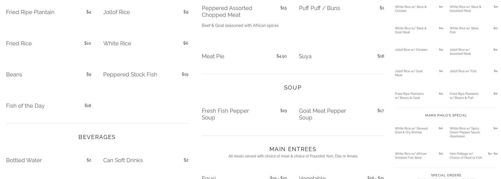
Task: Click Goat Meat Pepper Soup
Action: (322, 114)
